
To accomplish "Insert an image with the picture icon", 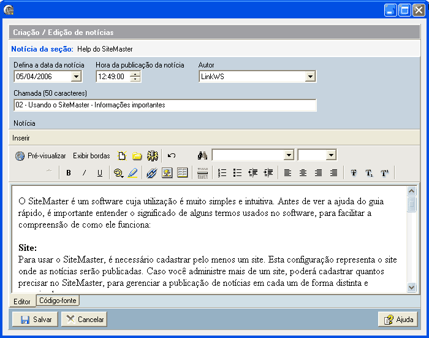I will 167,173.
